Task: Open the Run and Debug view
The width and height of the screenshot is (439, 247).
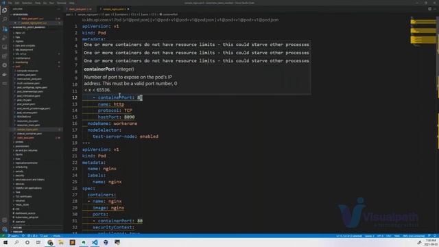Action: [5, 38]
